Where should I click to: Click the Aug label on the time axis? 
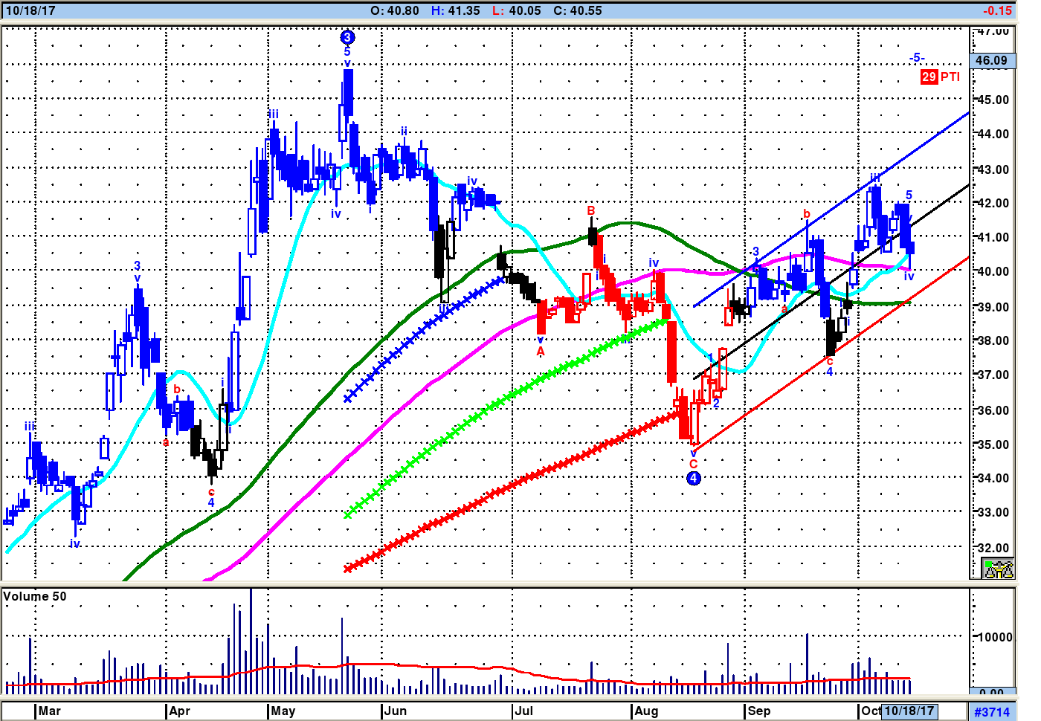pyautogui.click(x=646, y=711)
